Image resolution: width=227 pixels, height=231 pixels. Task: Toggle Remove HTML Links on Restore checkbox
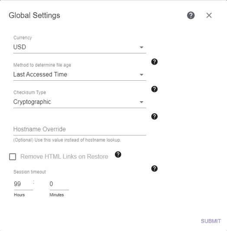coord(13,157)
